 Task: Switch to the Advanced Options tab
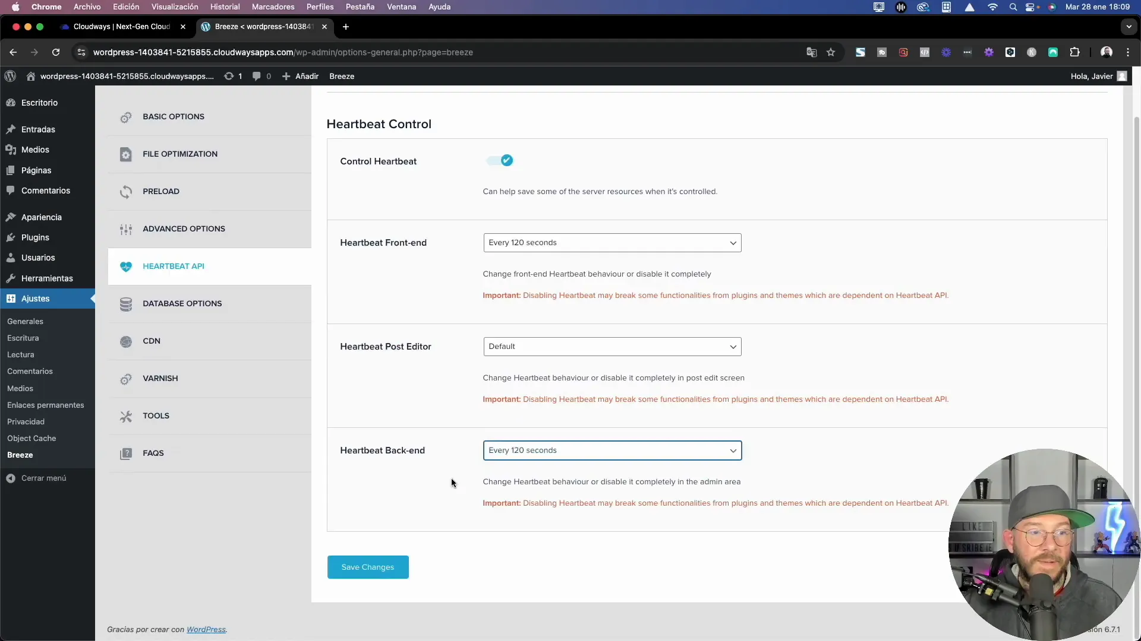[x=209, y=229]
